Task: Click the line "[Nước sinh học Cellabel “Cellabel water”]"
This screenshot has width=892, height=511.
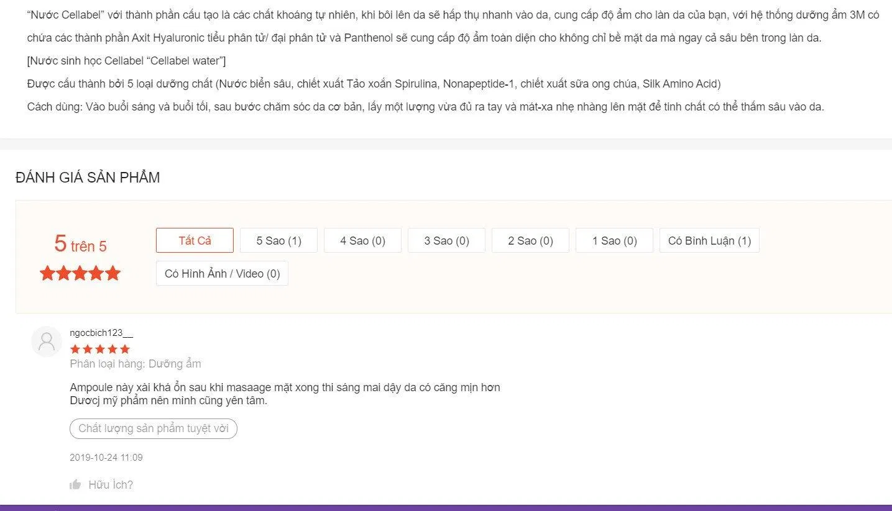Action: click(127, 61)
